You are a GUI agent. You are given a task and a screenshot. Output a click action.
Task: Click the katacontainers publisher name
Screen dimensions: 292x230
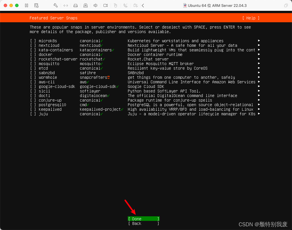[96, 50]
